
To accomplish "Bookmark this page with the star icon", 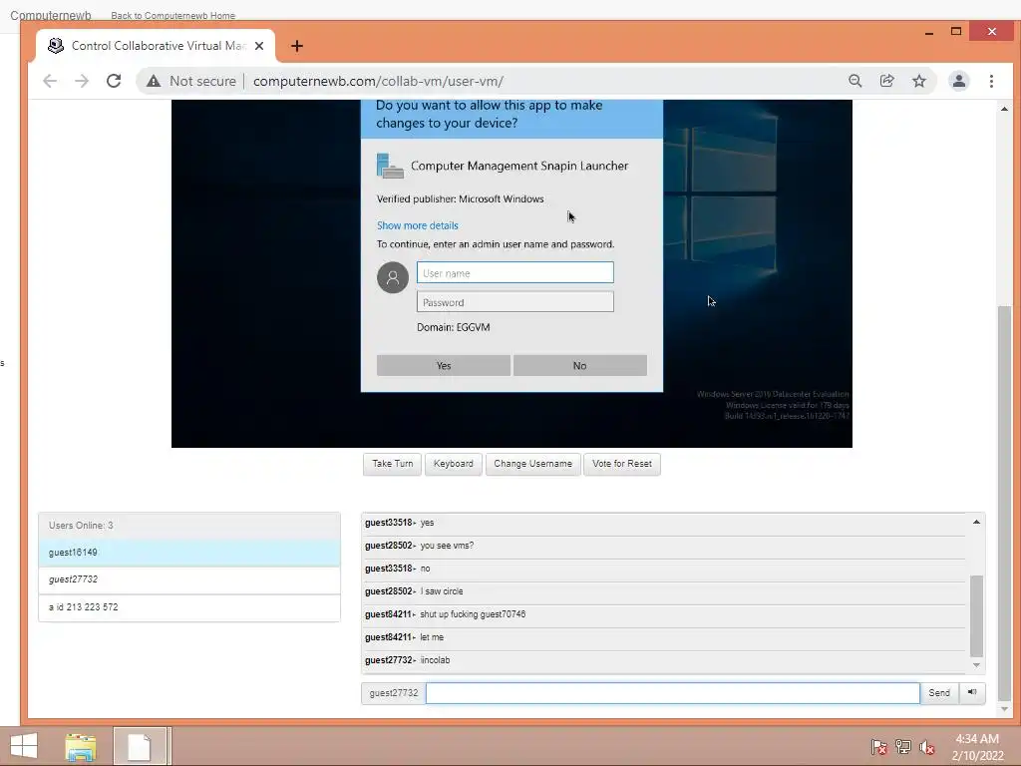I will 918,81.
